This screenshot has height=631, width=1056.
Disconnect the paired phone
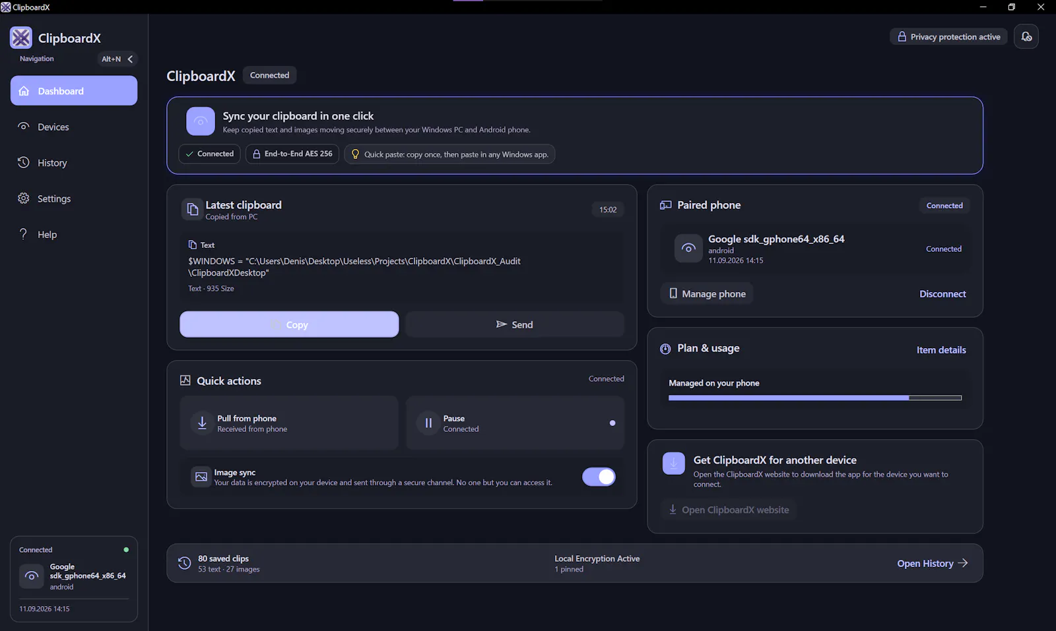pos(942,294)
